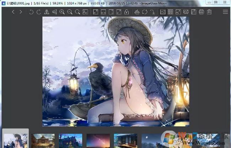Rotate image counterclockwise
This screenshot has height=148, width=231.
[x=31, y=12]
